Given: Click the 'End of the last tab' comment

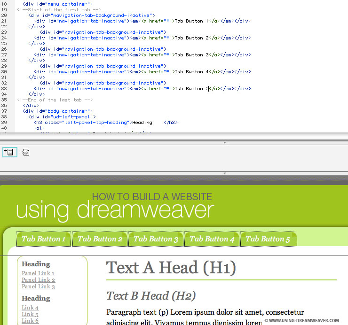Looking at the screenshot, I should (x=55, y=100).
